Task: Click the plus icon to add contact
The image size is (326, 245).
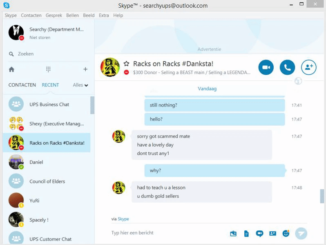Action: 85,69
